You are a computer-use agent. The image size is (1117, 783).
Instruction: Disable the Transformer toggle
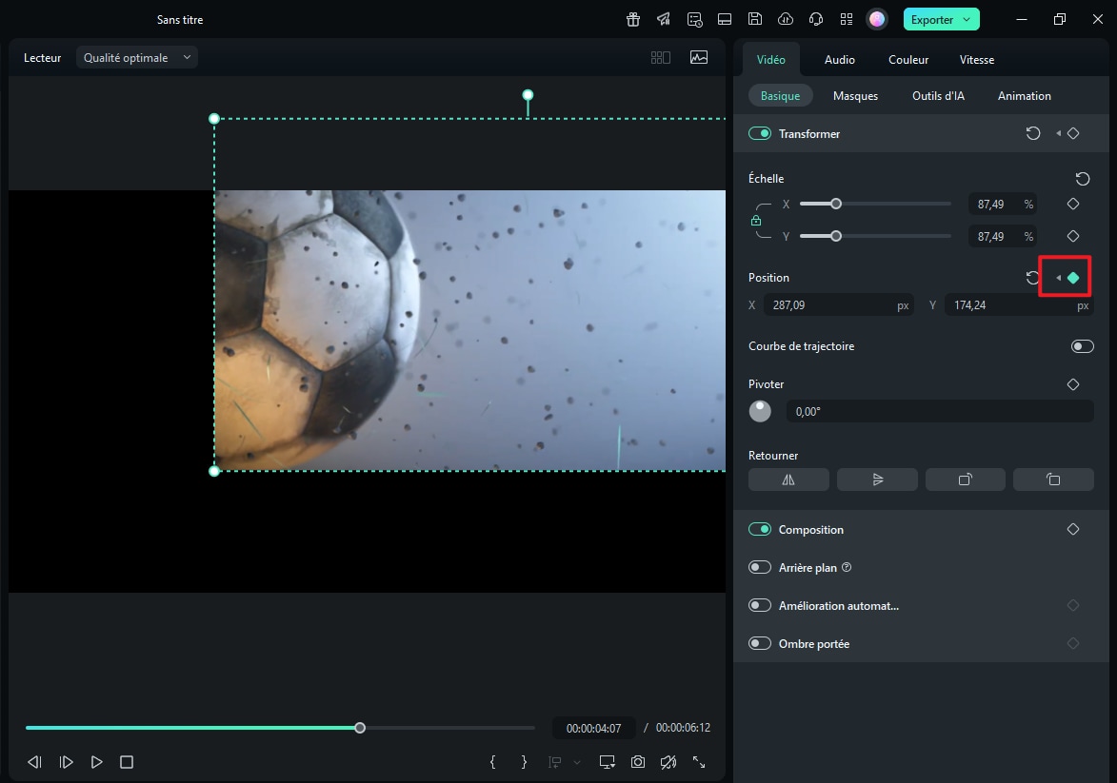pyautogui.click(x=759, y=133)
